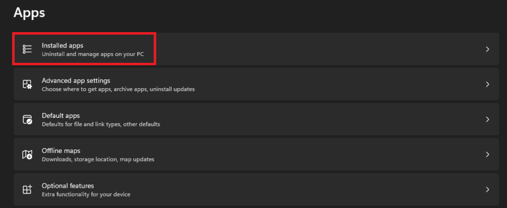The width and height of the screenshot is (507, 208).
Task: Open Offline maps using its chevron
Action: (x=487, y=155)
